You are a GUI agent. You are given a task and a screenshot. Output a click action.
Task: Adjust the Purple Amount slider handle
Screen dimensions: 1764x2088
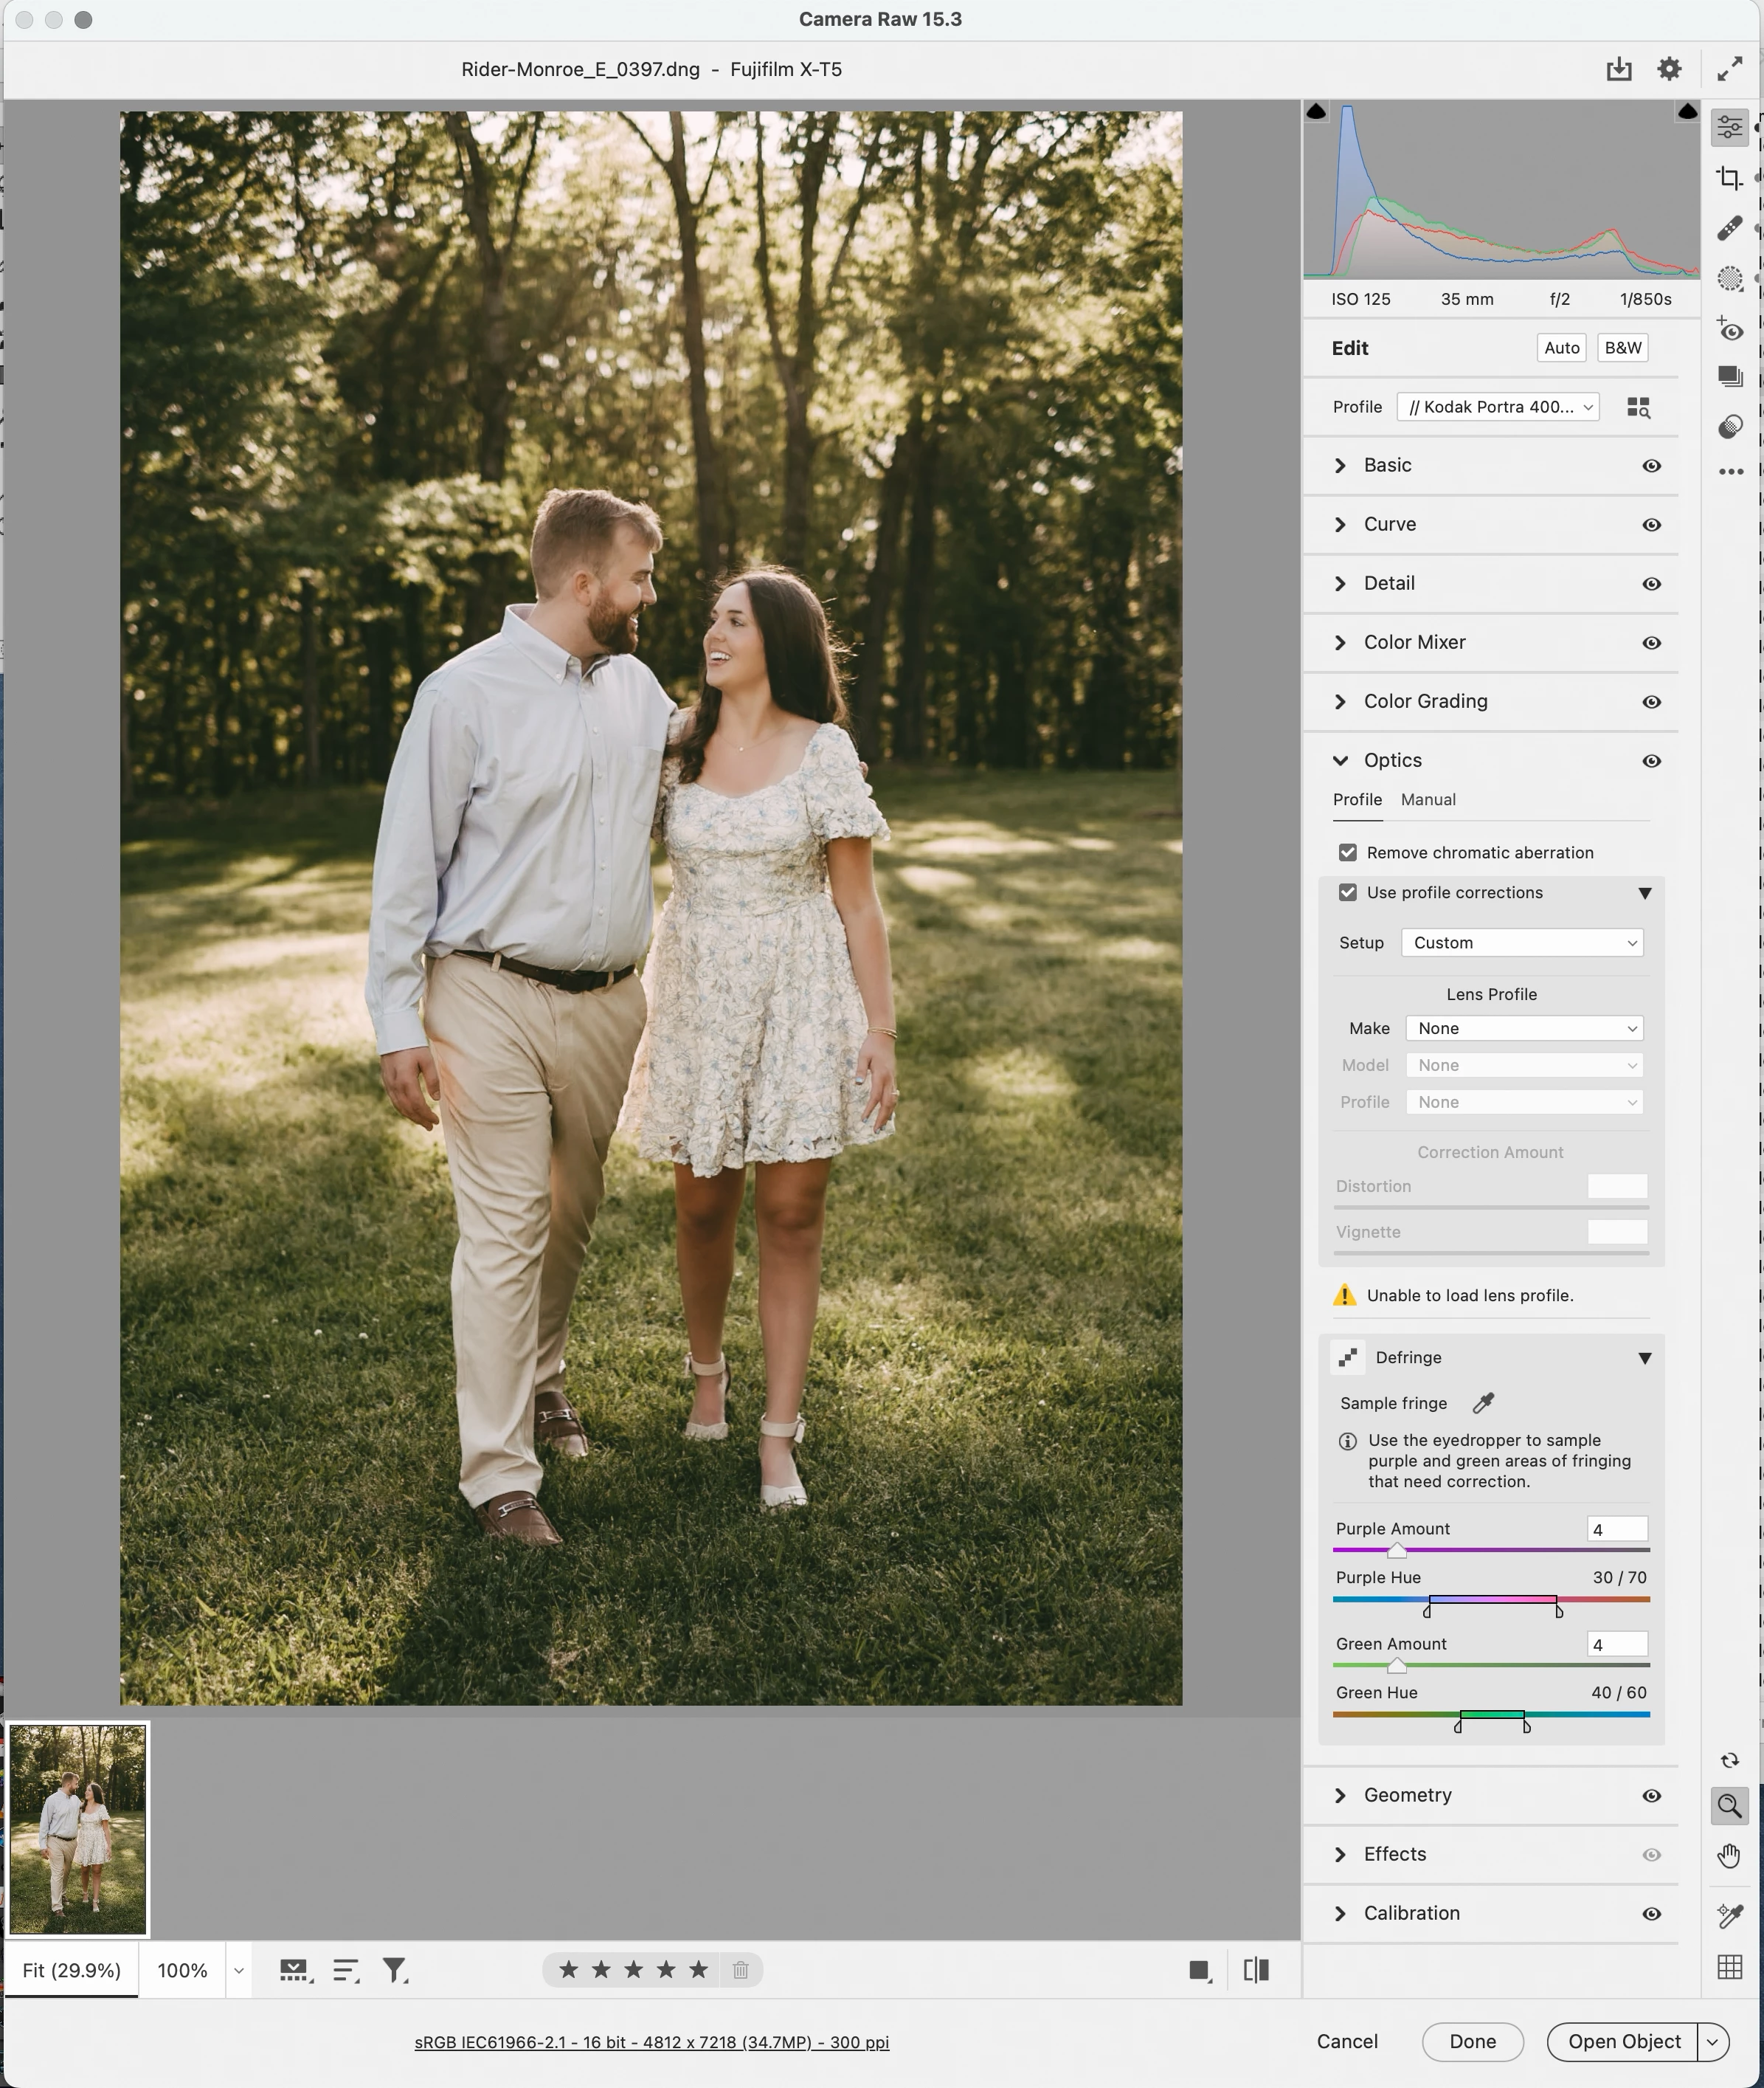pos(1396,1551)
